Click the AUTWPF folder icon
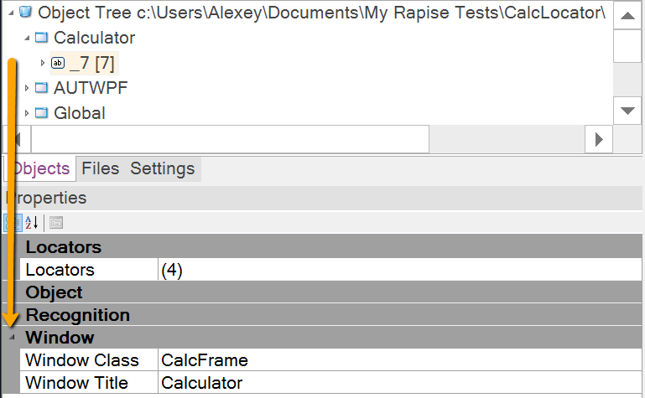The height and width of the screenshot is (398, 645). [x=42, y=88]
